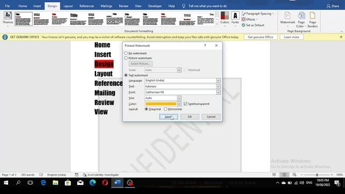Screen dimensions: 345x194
Task: Click the Apply button
Action: click(x=169, y=117)
